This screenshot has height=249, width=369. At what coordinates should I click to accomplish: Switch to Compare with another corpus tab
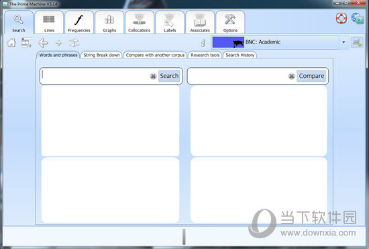click(x=155, y=55)
